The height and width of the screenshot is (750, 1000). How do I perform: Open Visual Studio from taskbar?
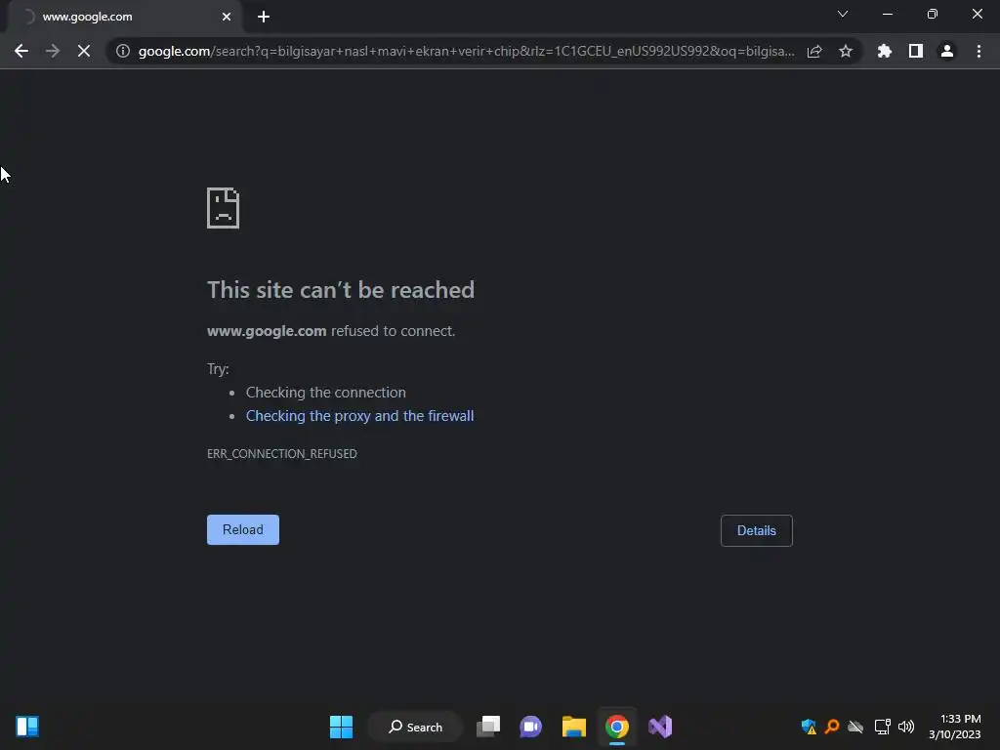[660, 727]
